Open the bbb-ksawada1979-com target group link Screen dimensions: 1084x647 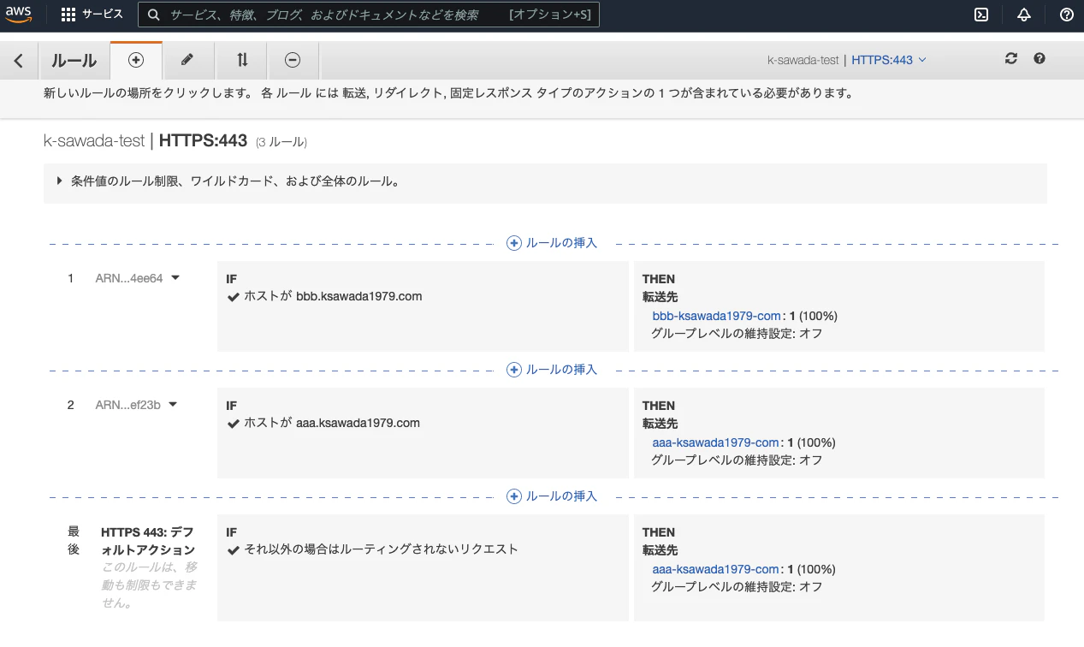(716, 316)
